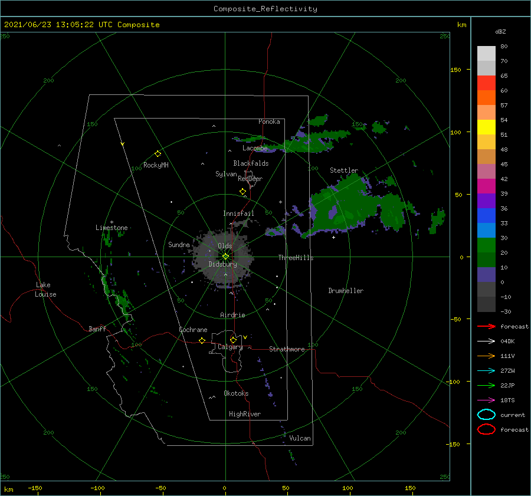Click the yellow diamond marker beside RockyMH
Image resolution: width=531 pixels, height=496 pixels.
(x=158, y=154)
